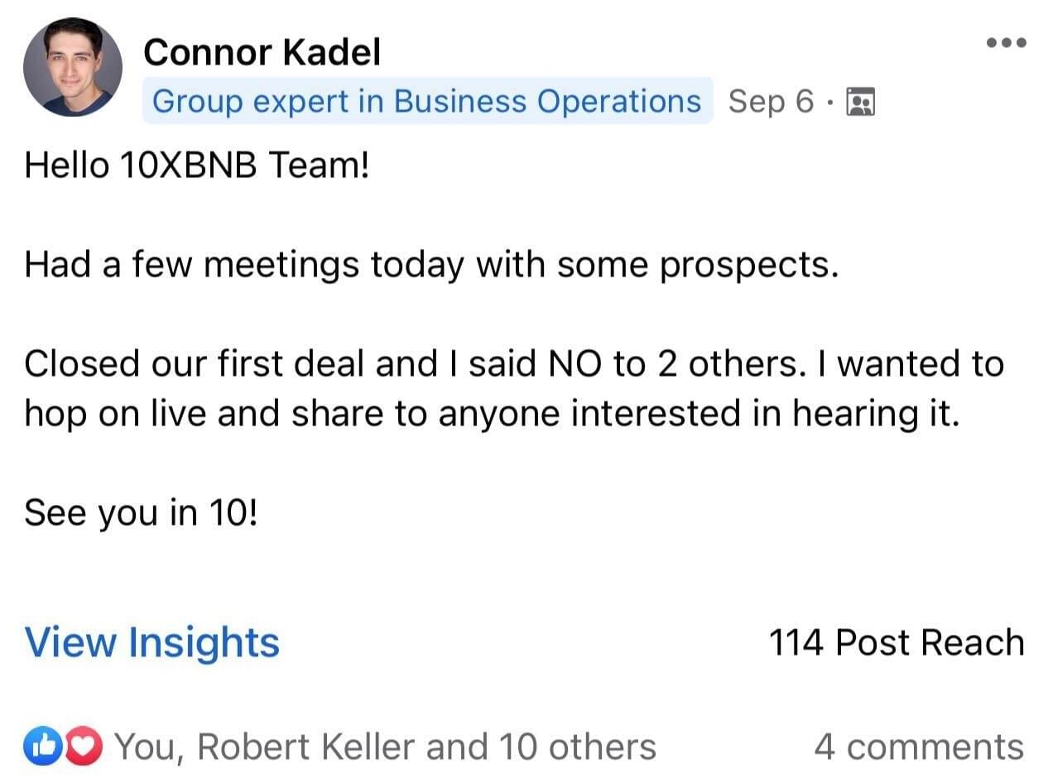This screenshot has height=778, width=1048.
Task: Click the word You in reactions summary
Action: (142, 747)
